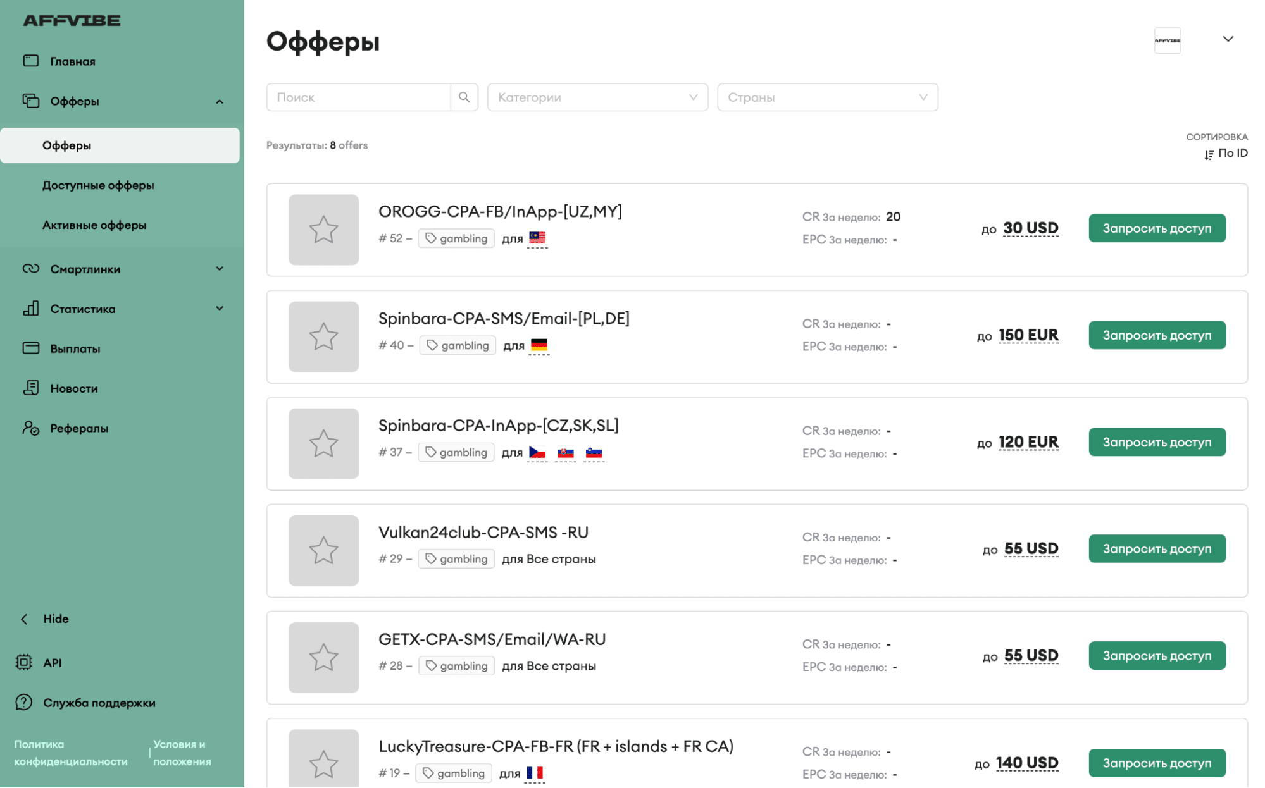1265x788 pixels.
Task: Click the Malaysia flag on OROGG offer
Action: coord(537,238)
